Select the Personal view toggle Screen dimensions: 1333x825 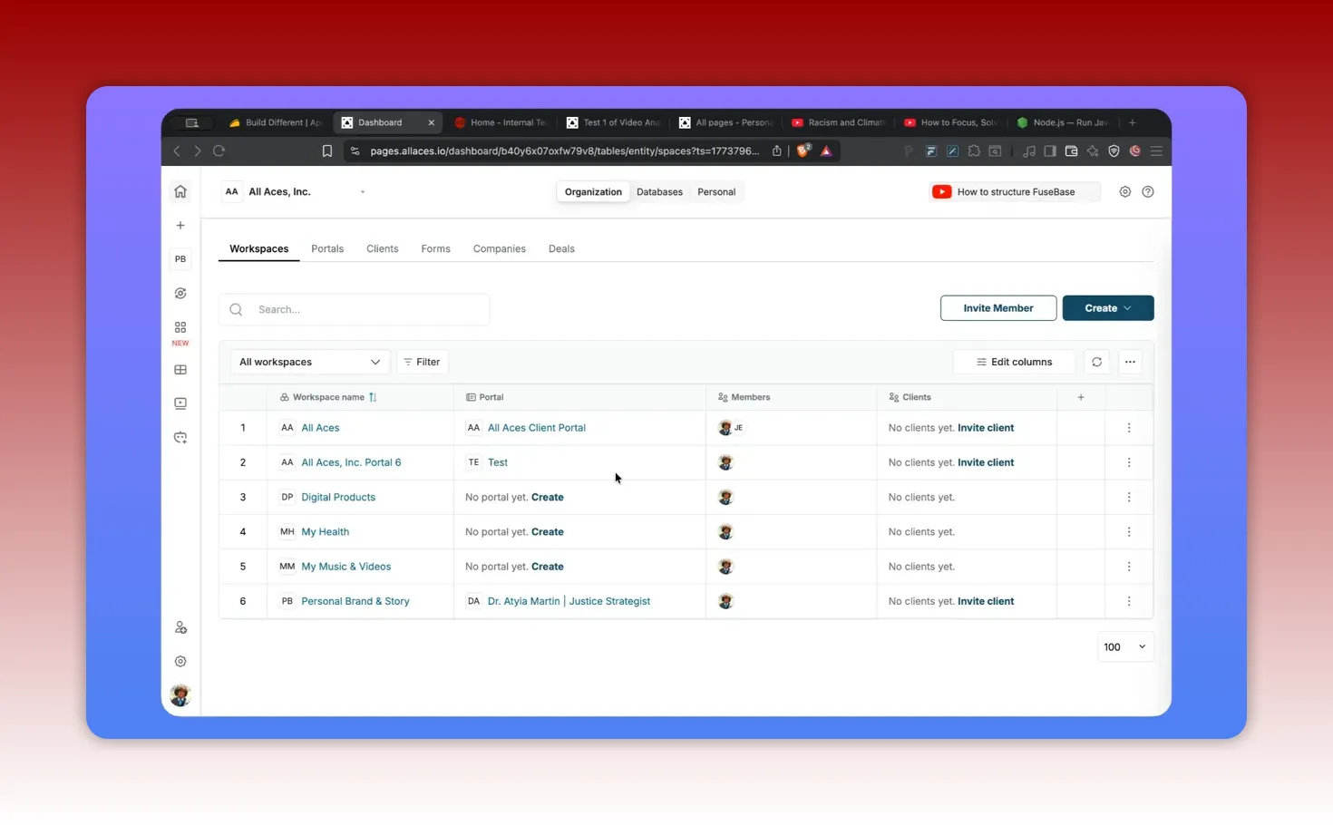click(715, 191)
